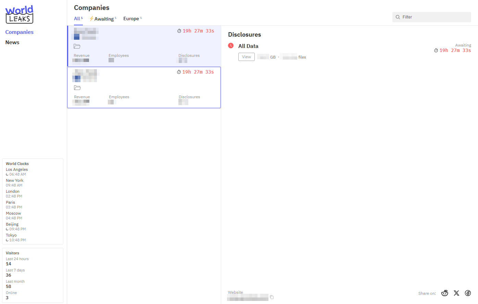Go to the News page

coord(12,42)
